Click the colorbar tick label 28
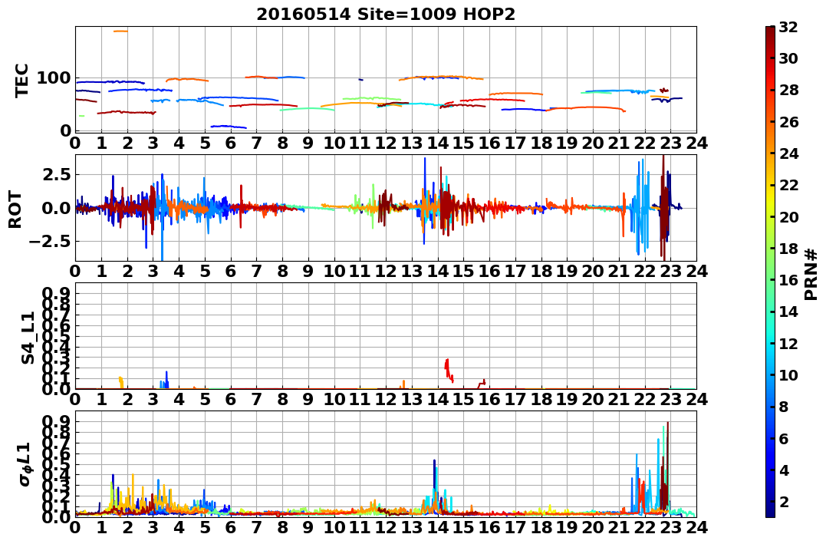The height and width of the screenshot is (544, 826). tap(788, 90)
